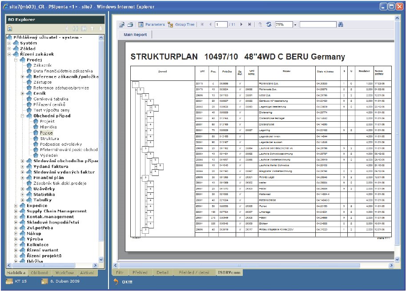Image resolution: width=406 pixels, height=291 pixels.
Task: Switch to the Nabídka tab
Action: [16, 273]
